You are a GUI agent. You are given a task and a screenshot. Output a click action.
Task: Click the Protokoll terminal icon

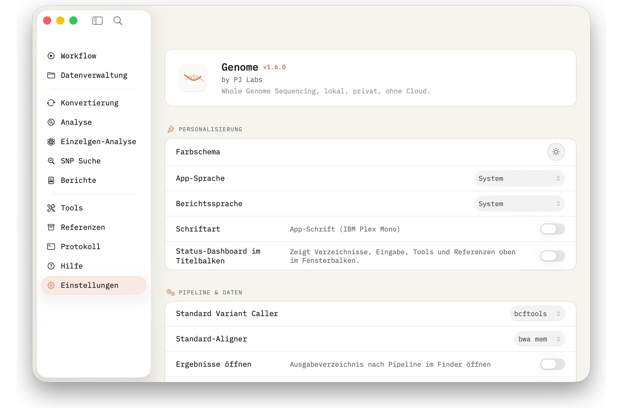(x=51, y=247)
